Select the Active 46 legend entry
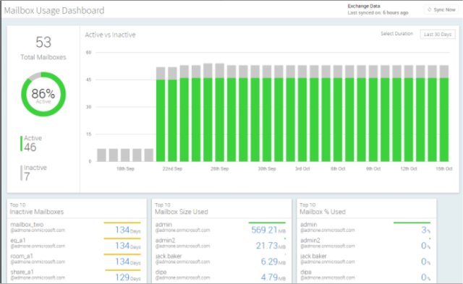The height and width of the screenshot is (284, 463). point(31,143)
